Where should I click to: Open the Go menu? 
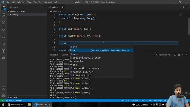[x=35, y=2]
